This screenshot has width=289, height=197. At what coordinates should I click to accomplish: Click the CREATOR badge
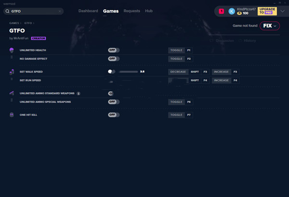click(39, 38)
